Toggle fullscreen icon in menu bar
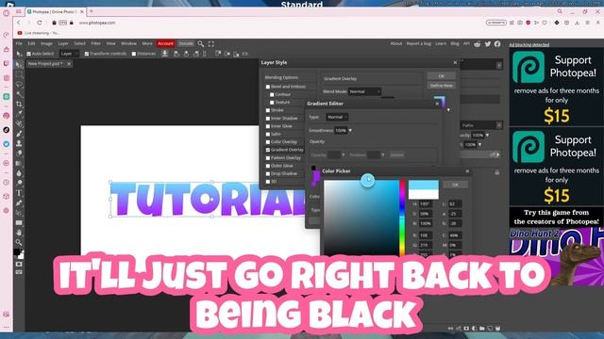 point(211,44)
